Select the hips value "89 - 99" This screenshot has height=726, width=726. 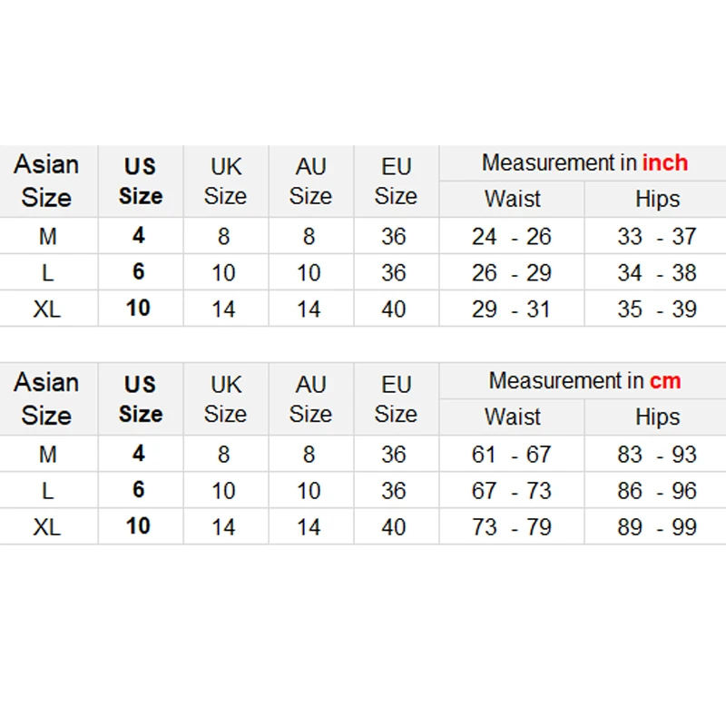tap(656, 527)
